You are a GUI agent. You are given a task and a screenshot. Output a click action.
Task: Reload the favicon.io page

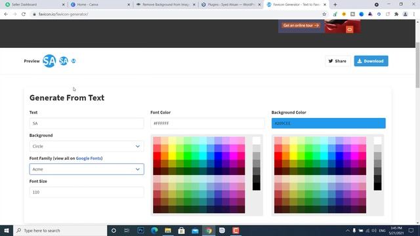click(x=24, y=14)
